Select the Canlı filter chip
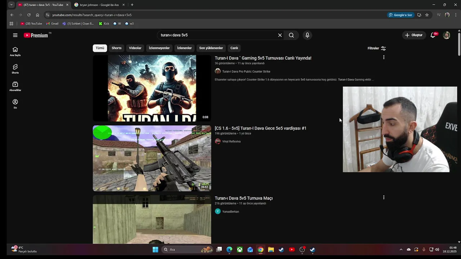Image resolution: width=461 pixels, height=259 pixels. pos(234,48)
